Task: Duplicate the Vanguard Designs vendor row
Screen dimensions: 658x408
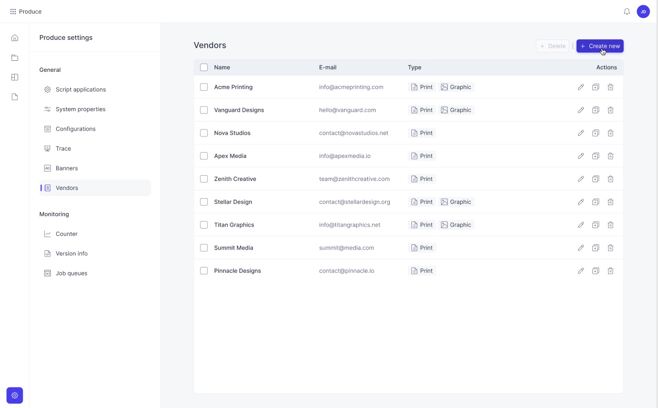Action: (x=596, y=110)
